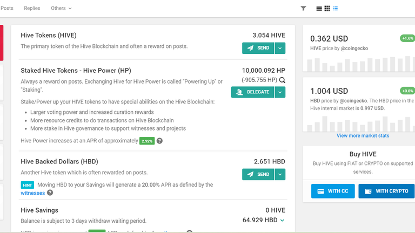Click the (-905.755 HP) delegated amount
Viewport: 415px width, 233px height.
click(259, 80)
